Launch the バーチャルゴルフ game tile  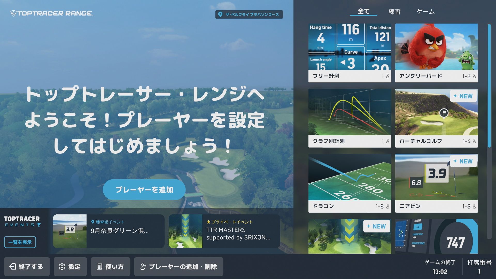click(436, 118)
